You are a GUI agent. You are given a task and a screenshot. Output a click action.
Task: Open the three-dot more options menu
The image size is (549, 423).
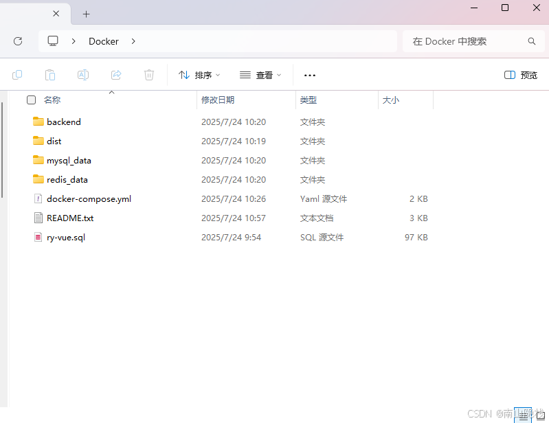tap(309, 76)
